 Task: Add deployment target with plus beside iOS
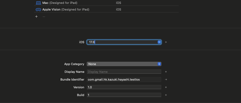pos(166,42)
